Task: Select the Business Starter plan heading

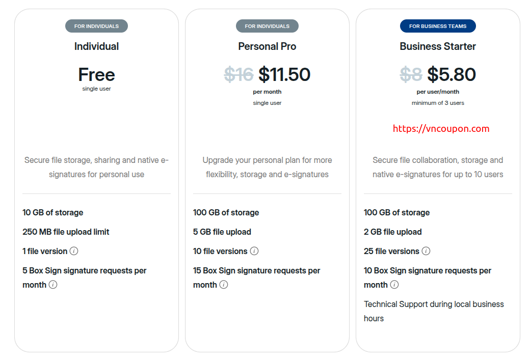Action: [x=438, y=46]
